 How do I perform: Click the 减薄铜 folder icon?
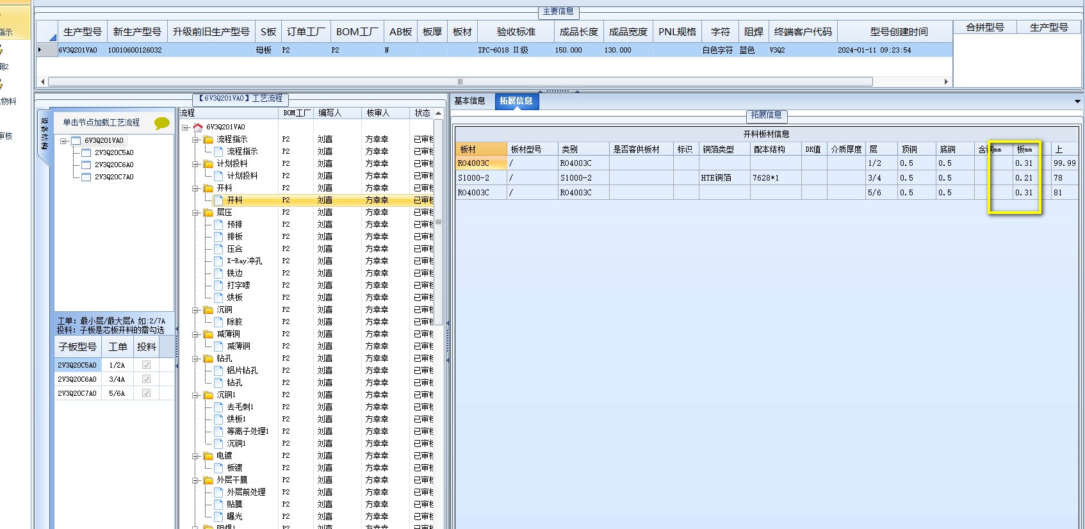coord(208,334)
